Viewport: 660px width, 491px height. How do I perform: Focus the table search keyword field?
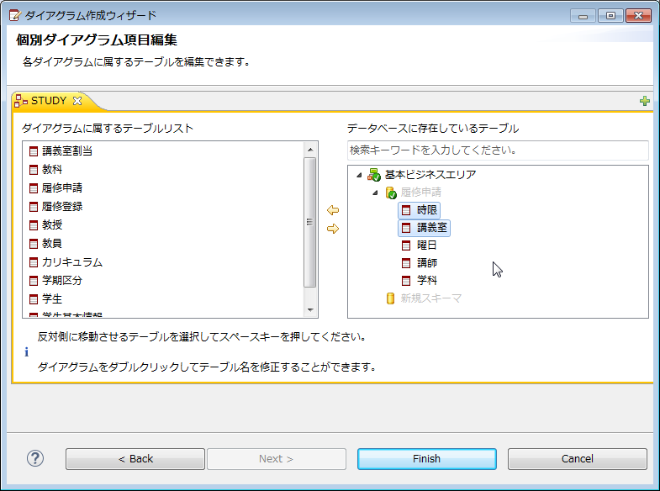click(x=498, y=150)
